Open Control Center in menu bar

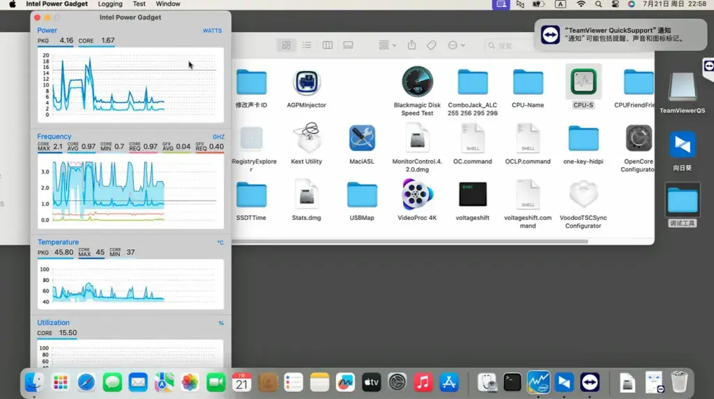point(615,4)
